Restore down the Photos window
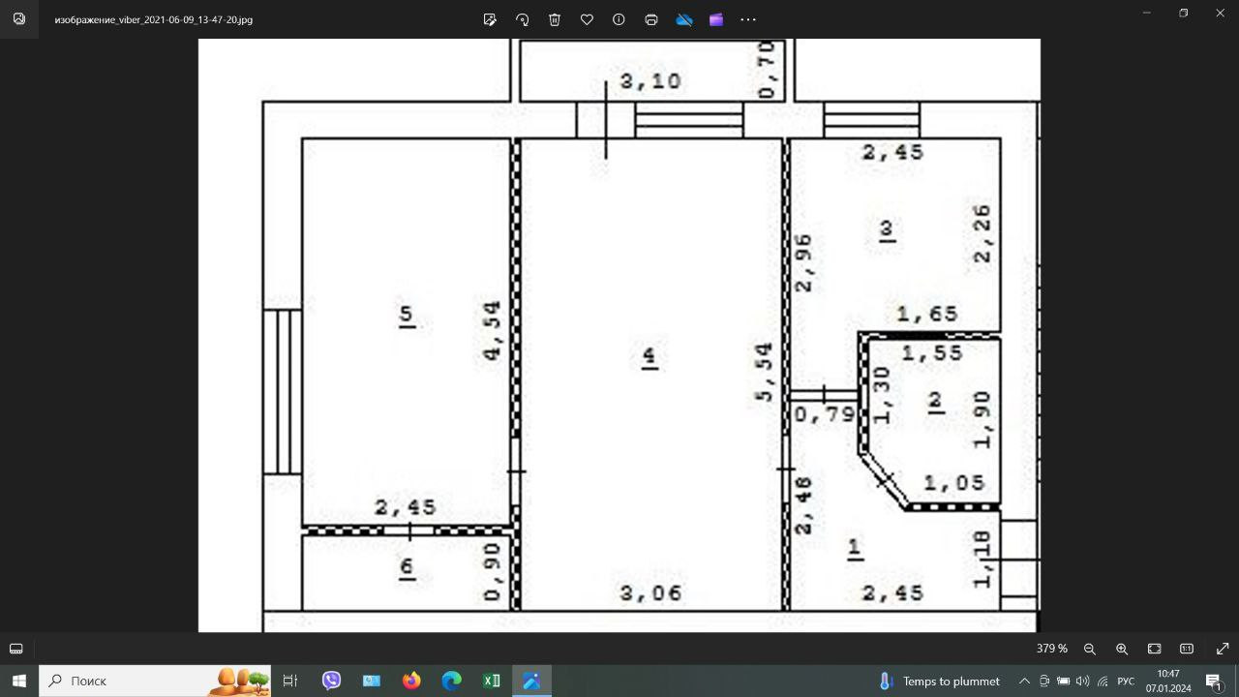This screenshot has height=697, width=1239. pos(1183,14)
